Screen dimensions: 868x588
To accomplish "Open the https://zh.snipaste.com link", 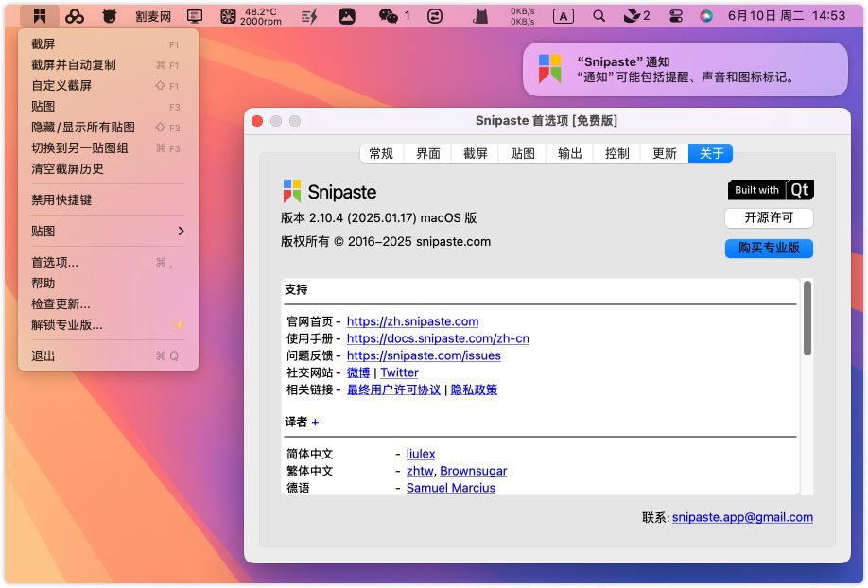I will [x=412, y=321].
